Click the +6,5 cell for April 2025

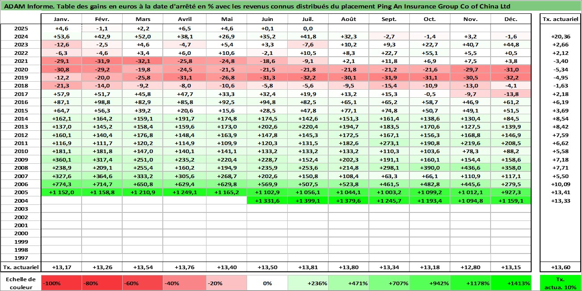click(185, 29)
